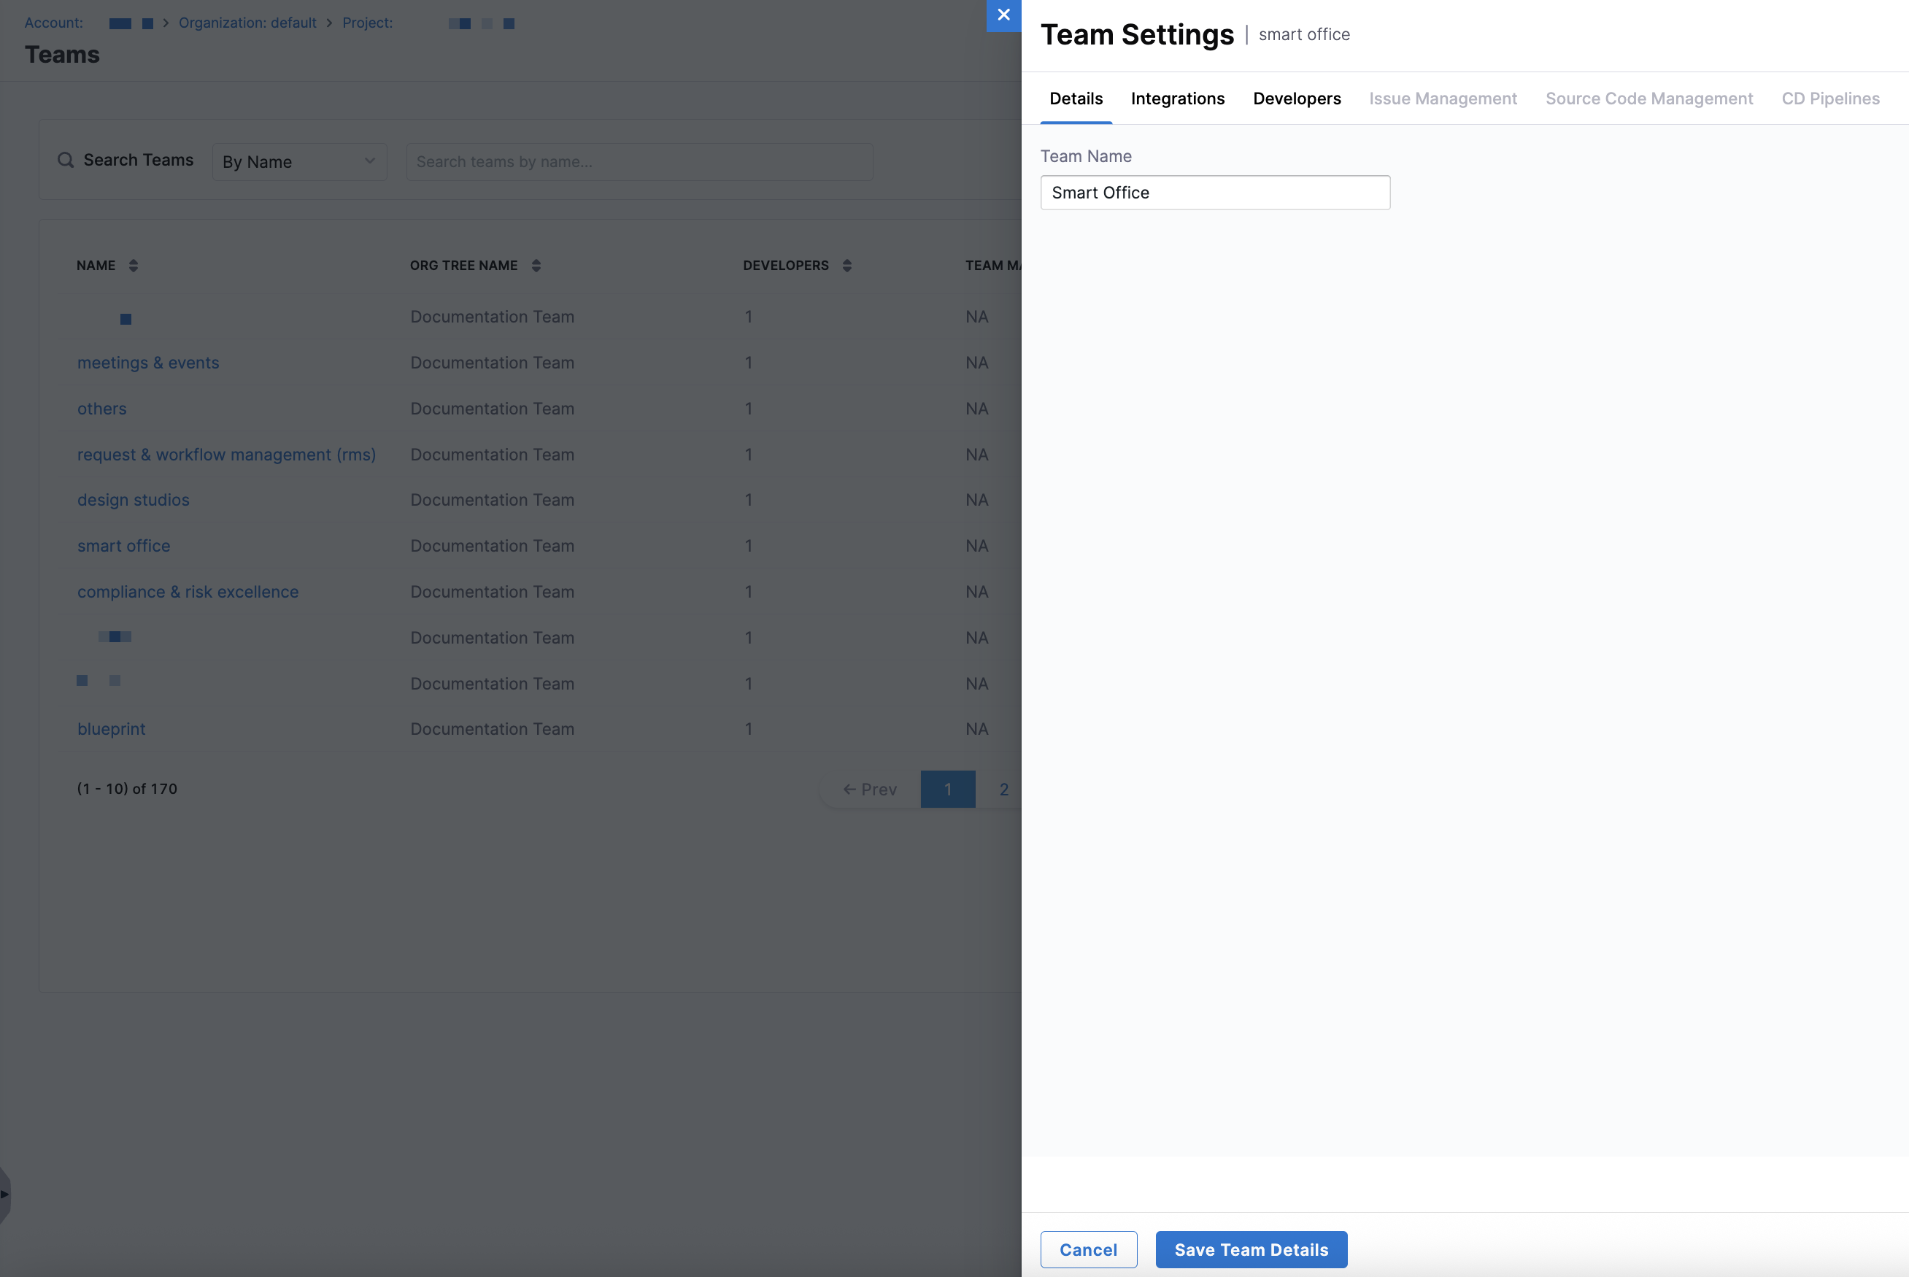
Task: Open the design studios team link
Action: 134,500
